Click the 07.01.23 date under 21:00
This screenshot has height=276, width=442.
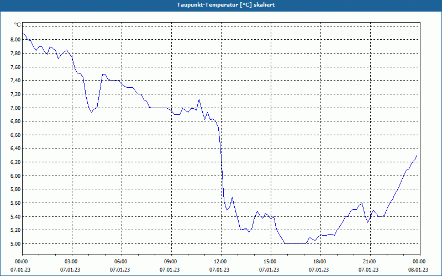369,270
